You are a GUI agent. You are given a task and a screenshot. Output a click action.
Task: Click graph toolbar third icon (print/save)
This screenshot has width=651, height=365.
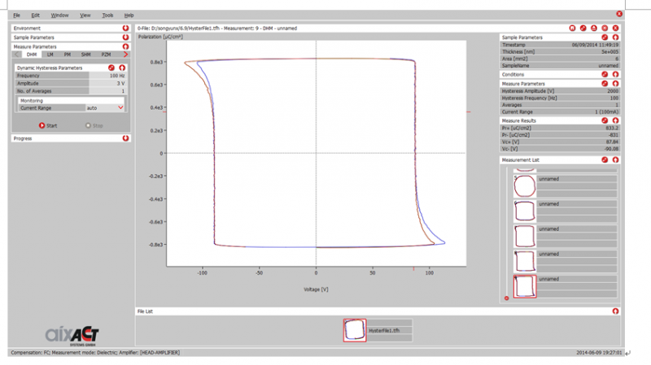pyautogui.click(x=594, y=28)
